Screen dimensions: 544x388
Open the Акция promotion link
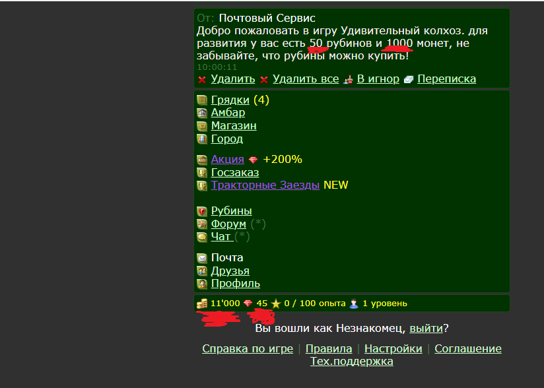(227, 160)
